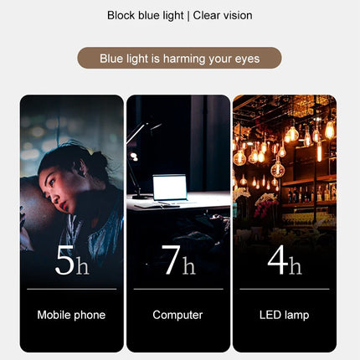Select the Mobile phone card image

point(72,224)
